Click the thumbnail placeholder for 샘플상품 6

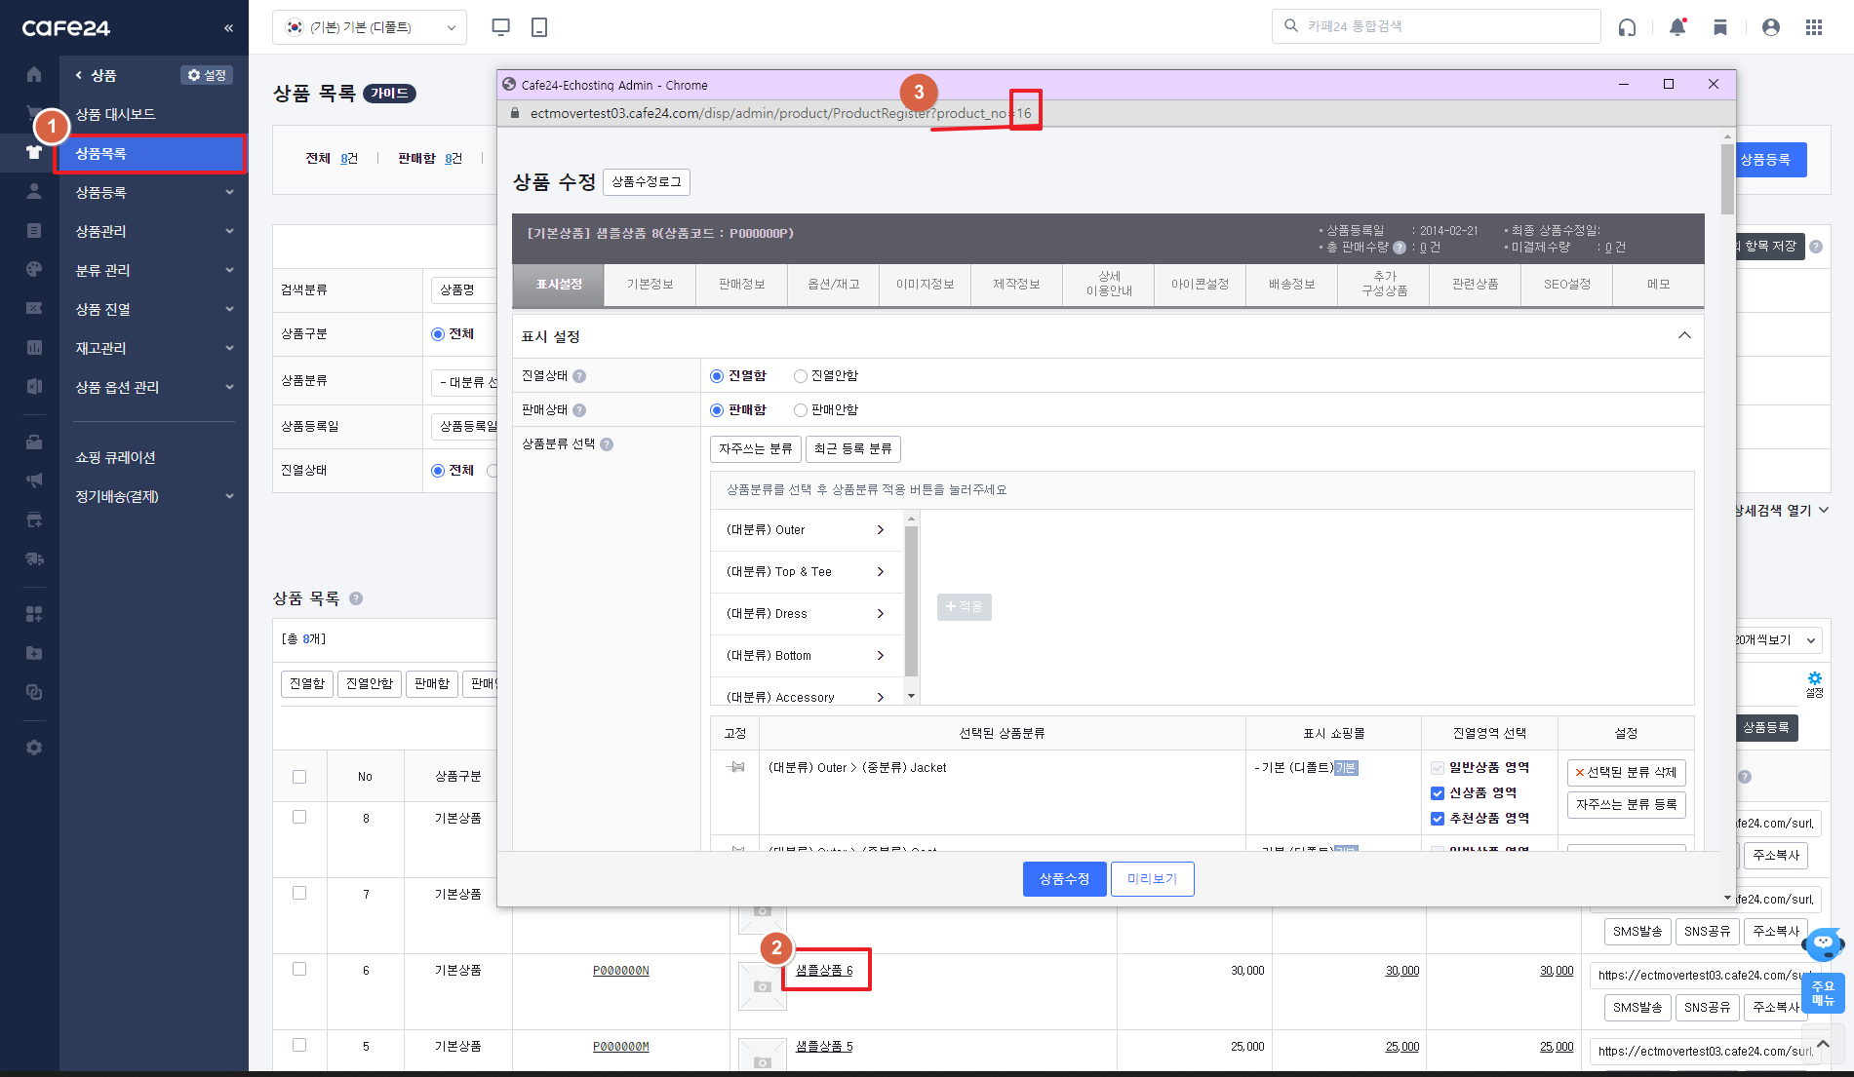click(763, 985)
